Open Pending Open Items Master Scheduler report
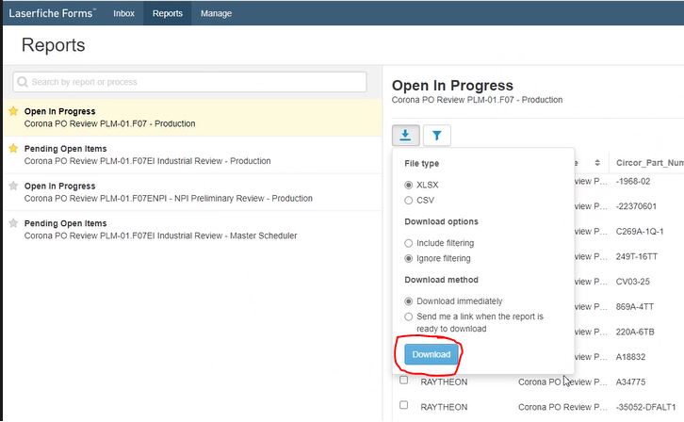Screen dimensions: 684x422 [x=192, y=229]
